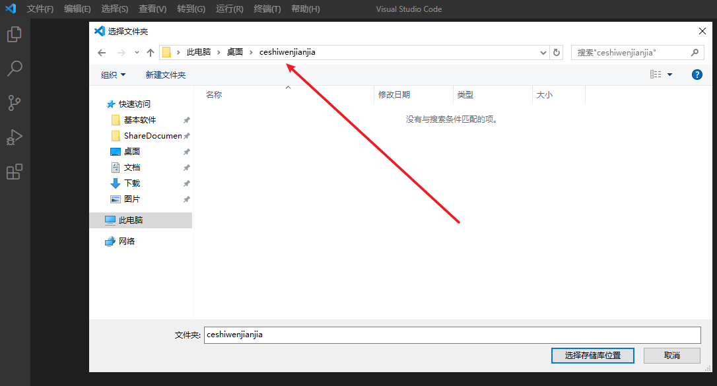This screenshot has height=386, width=717.
Task: Open the 帮助(H) menu
Action: [306, 9]
